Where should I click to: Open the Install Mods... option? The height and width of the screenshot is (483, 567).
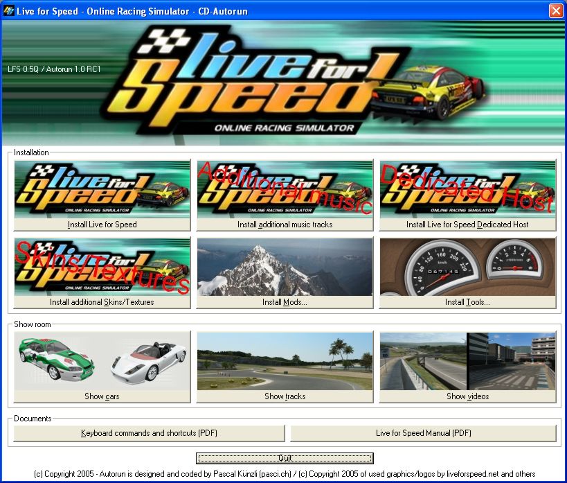pos(285,273)
